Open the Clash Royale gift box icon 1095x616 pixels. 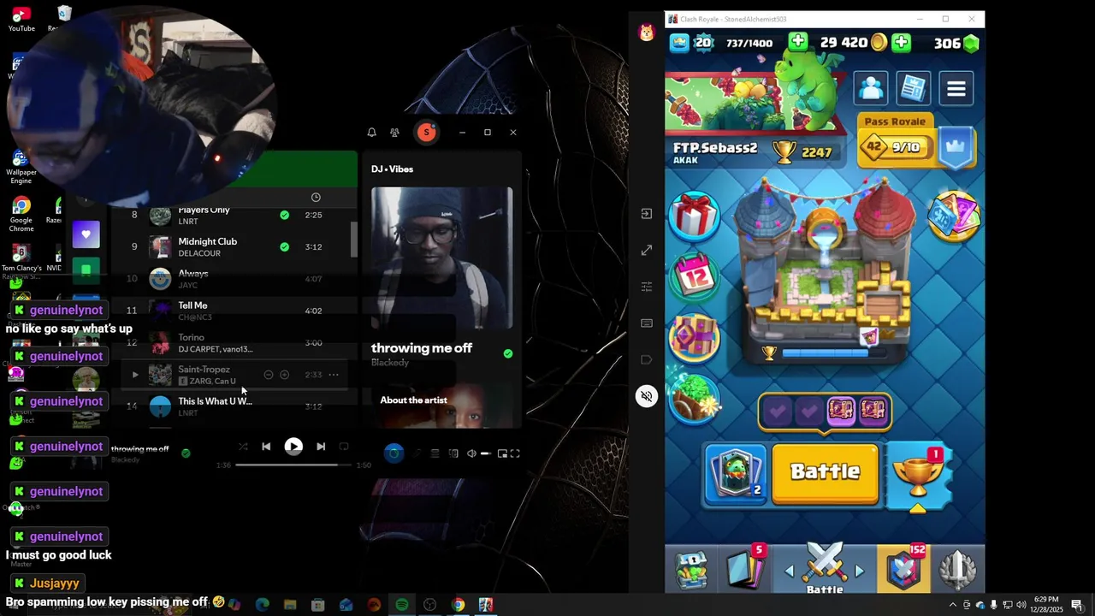[x=694, y=214]
